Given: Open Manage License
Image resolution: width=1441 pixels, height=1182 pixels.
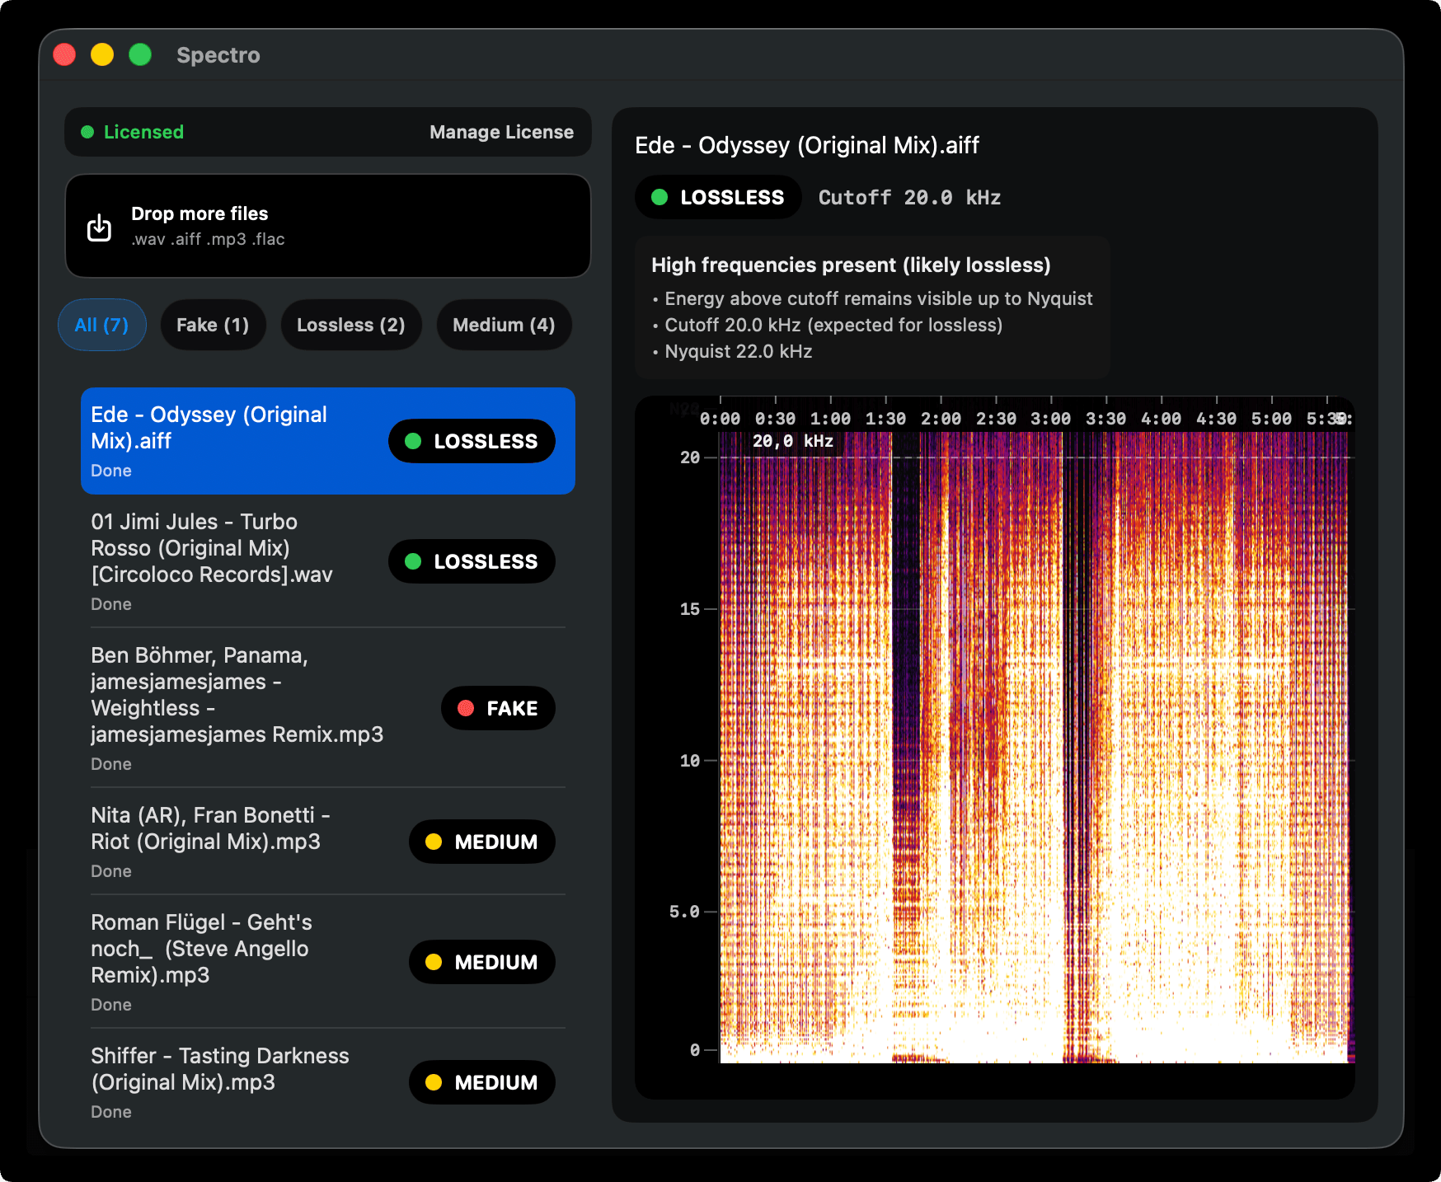Looking at the screenshot, I should [x=500, y=132].
